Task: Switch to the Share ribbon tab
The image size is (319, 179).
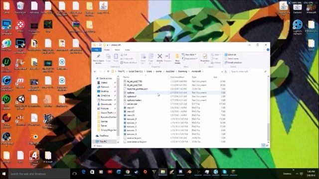Action: [118, 50]
